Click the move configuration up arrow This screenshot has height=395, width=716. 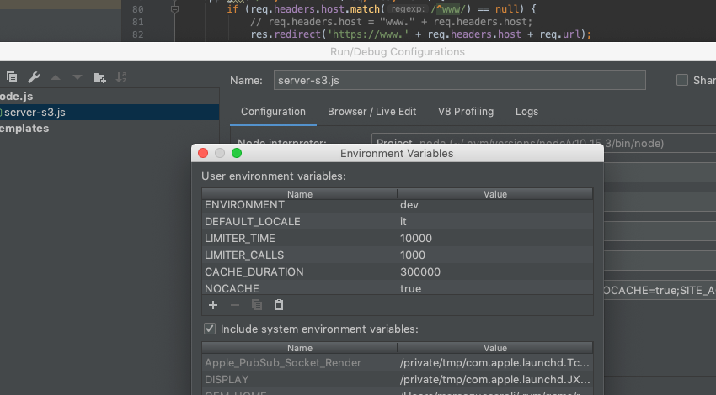[56, 78]
